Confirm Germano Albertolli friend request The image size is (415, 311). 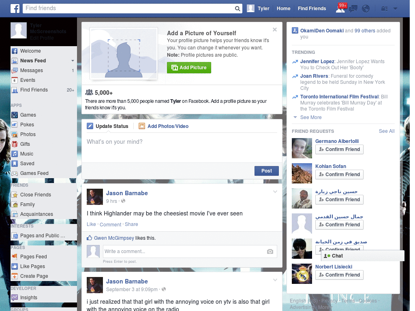coord(339,149)
